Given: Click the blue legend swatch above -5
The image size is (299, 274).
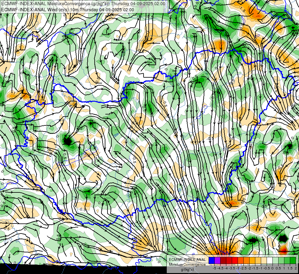Looking at the screenshot, I should [212, 260].
